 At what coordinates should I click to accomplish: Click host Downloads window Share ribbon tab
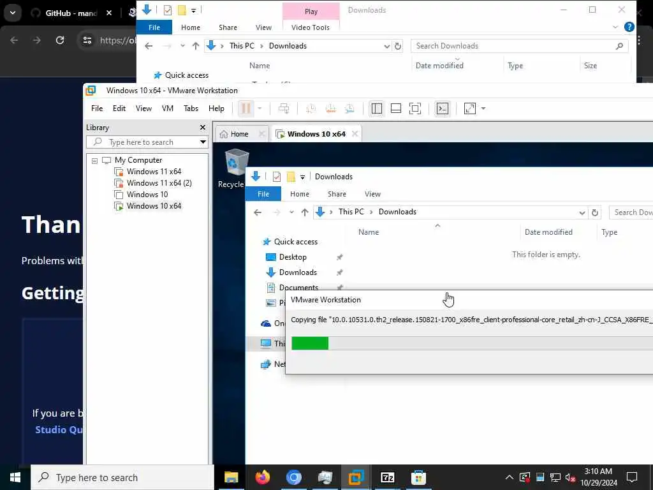(228, 27)
